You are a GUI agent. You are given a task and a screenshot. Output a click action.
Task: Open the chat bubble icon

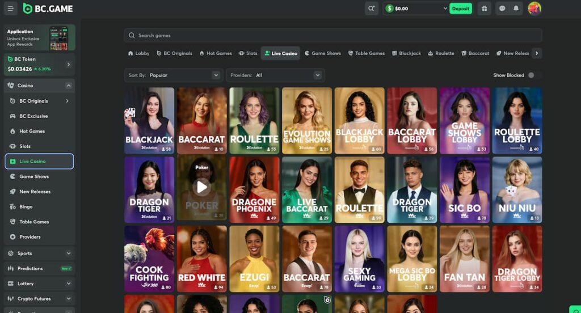point(502,9)
